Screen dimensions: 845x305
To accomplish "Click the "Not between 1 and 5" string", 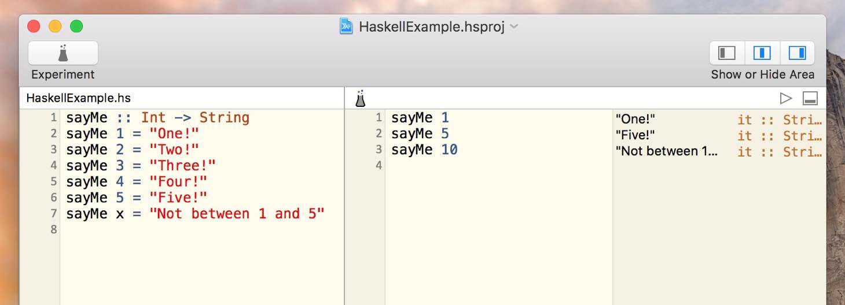I will pyautogui.click(x=237, y=214).
